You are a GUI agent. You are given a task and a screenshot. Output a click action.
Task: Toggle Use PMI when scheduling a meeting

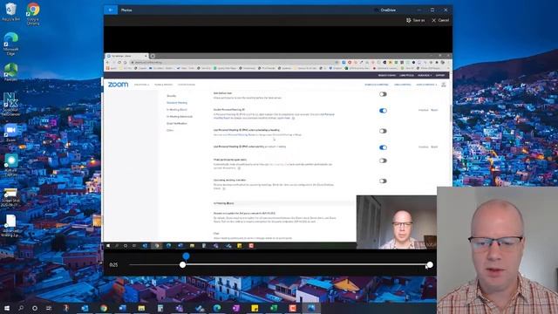[x=383, y=131]
